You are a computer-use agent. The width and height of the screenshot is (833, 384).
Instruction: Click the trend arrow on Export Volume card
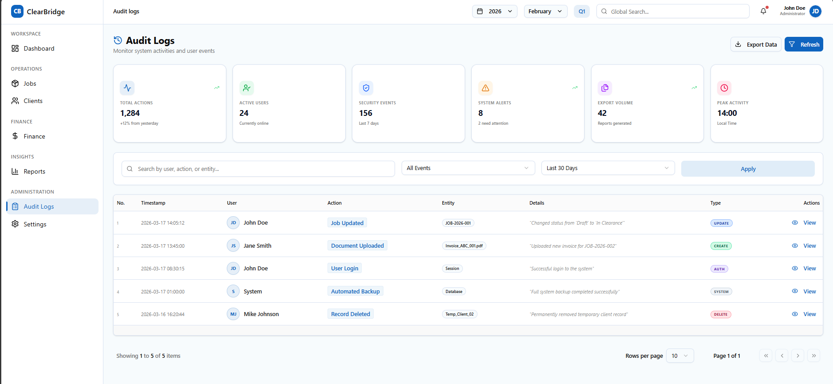click(694, 87)
